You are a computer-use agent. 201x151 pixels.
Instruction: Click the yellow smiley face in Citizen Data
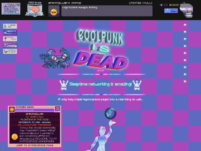[x=15, y=137]
